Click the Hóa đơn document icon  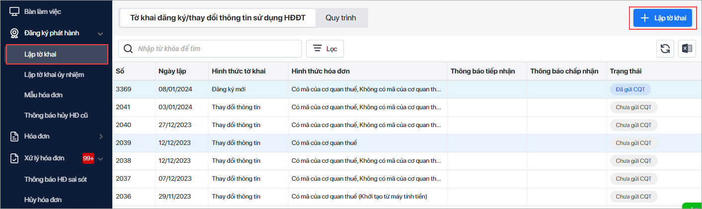(x=14, y=136)
